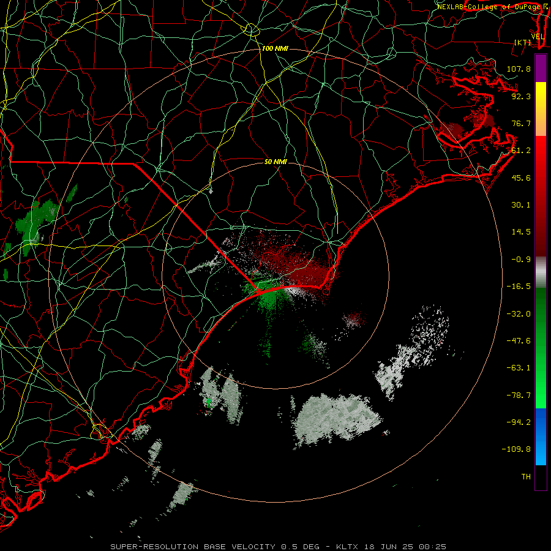Image resolution: width=551 pixels, height=551 pixels.
Task: Click the 14.5 velocity scale value
Action: tap(521, 232)
